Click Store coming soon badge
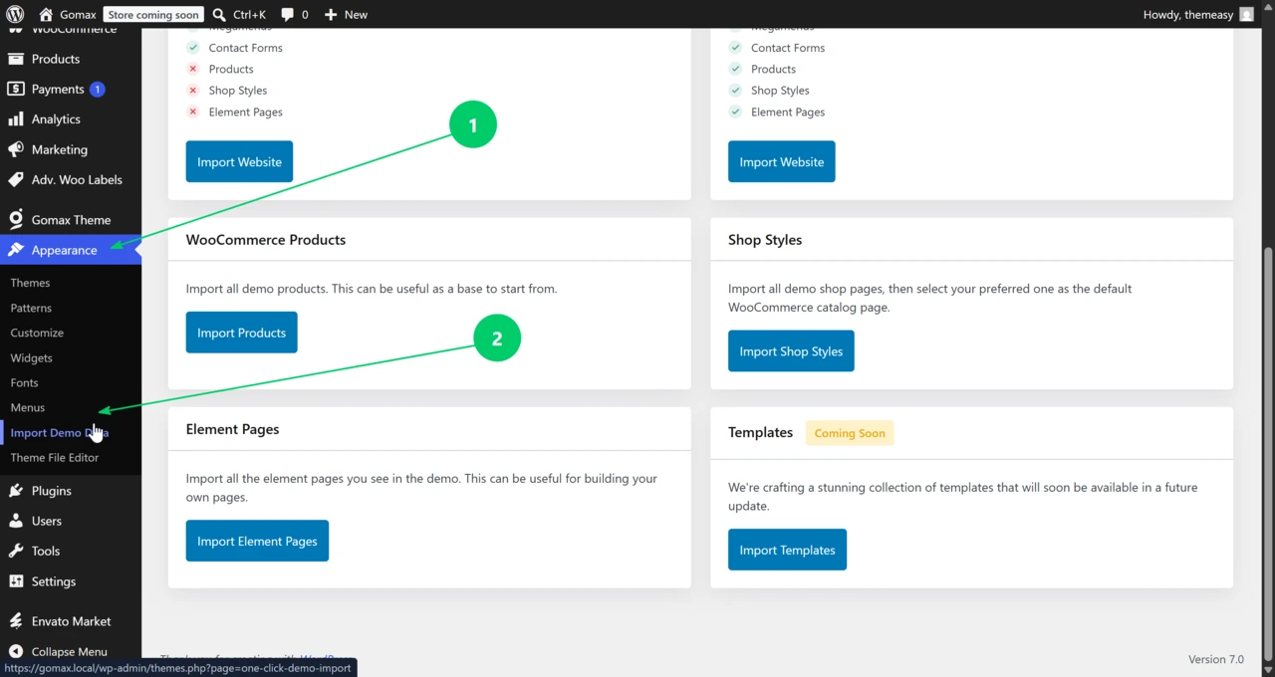This screenshot has height=677, width=1275. coord(153,15)
